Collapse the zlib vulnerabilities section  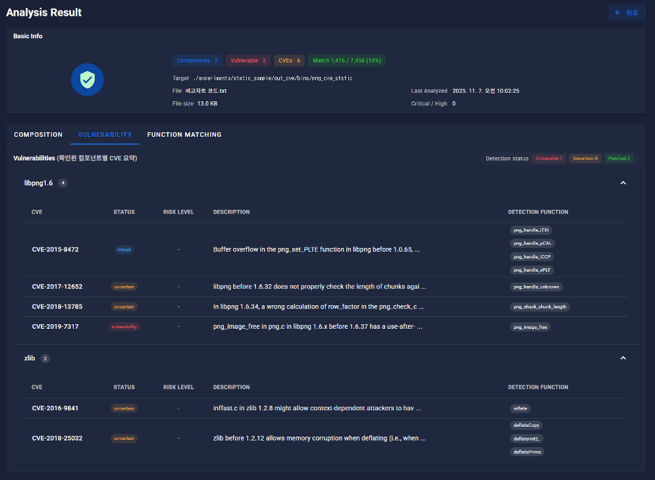(x=623, y=358)
